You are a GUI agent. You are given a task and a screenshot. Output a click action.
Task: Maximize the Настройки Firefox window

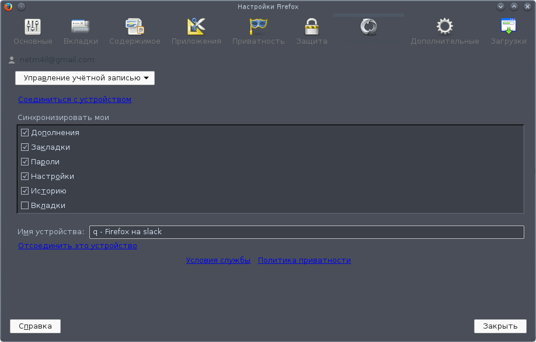(x=514, y=6)
